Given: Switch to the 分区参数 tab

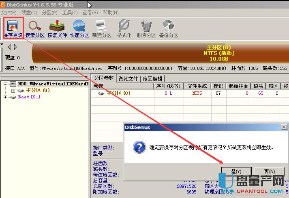Looking at the screenshot, I should (x=104, y=78).
